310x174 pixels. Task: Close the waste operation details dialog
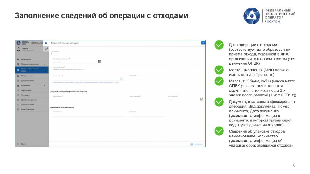point(203,43)
